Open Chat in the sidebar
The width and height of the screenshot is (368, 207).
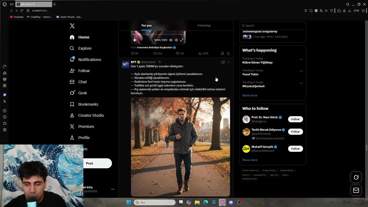pyautogui.click(x=78, y=82)
